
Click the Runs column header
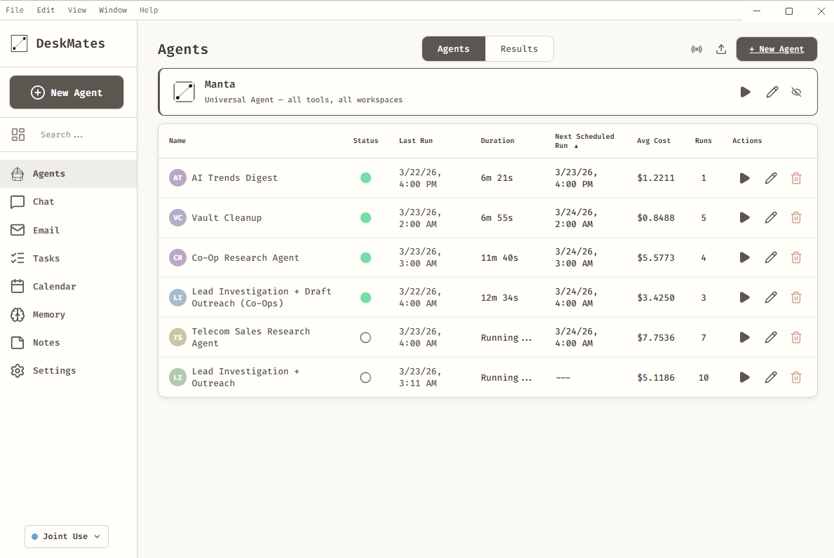click(x=703, y=141)
